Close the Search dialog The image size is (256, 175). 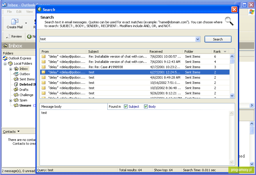pyautogui.click(x=234, y=10)
